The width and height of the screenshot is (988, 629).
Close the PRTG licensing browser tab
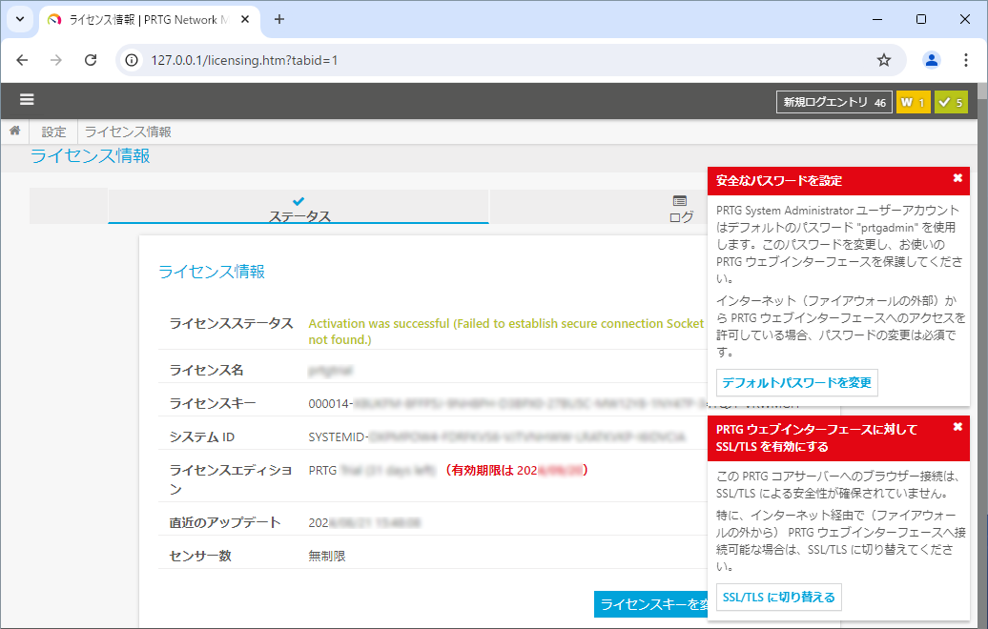245,19
